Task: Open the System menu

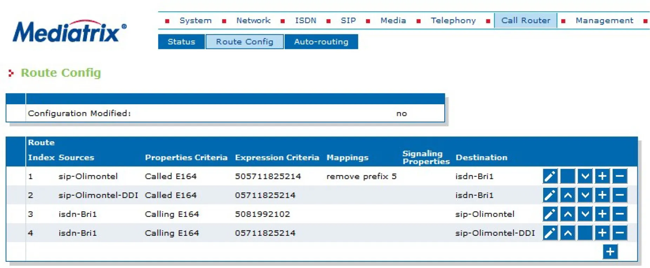Action: point(195,21)
